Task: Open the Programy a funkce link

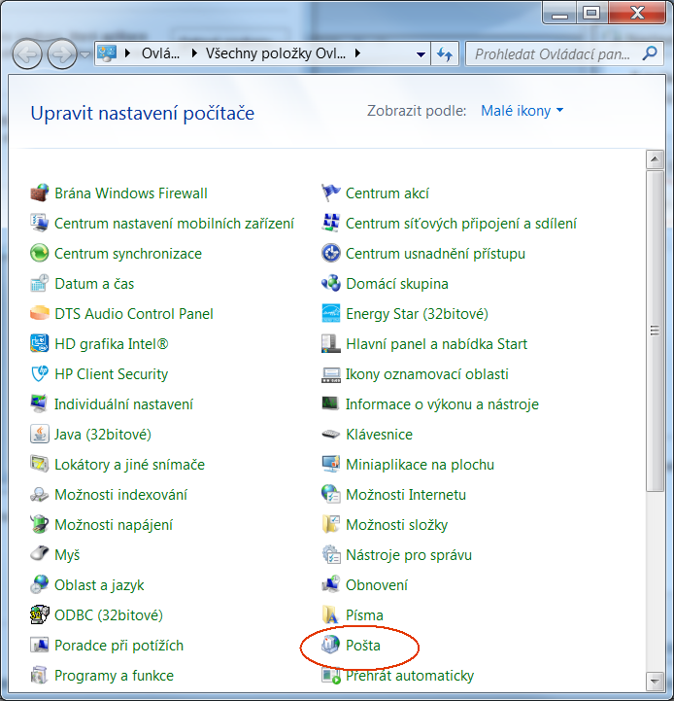Action: pos(114,675)
